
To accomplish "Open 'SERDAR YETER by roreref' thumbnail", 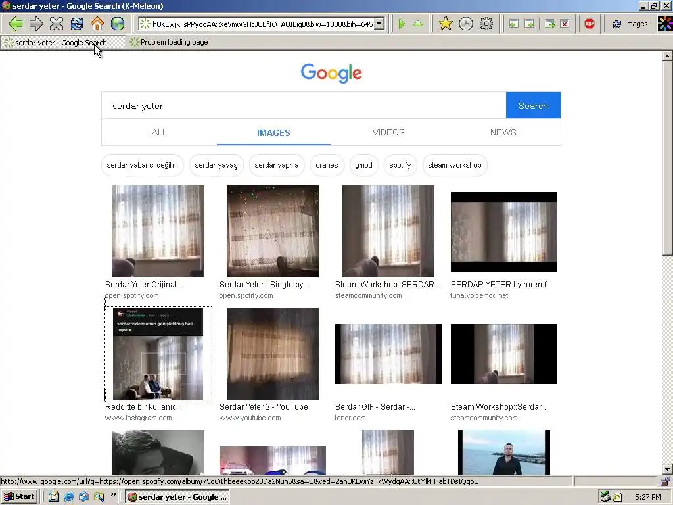I will 504,231.
